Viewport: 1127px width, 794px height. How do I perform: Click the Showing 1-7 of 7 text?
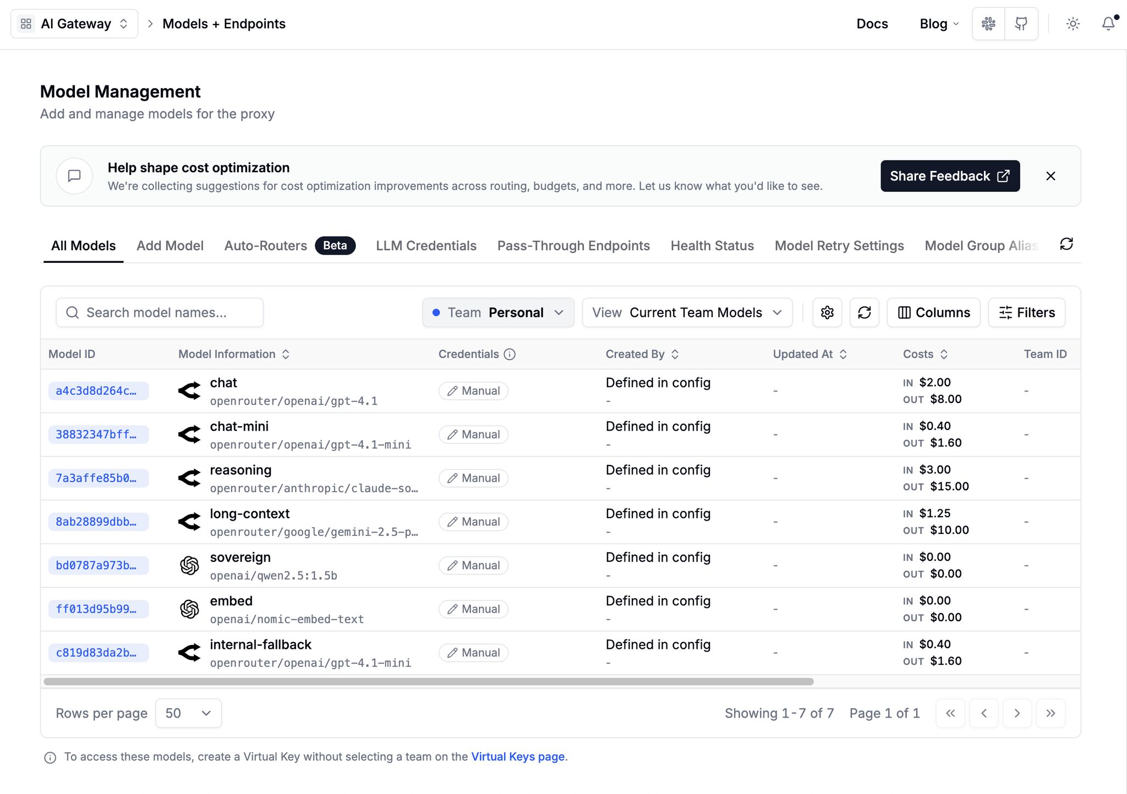(779, 713)
